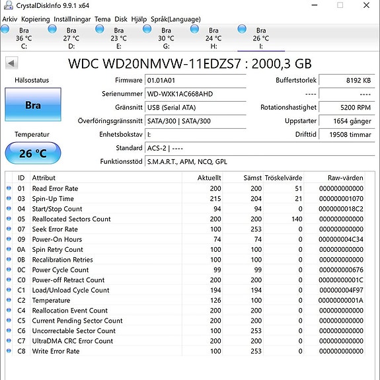Open the Språk(Language) menu
The image size is (380, 380).
(176, 19)
